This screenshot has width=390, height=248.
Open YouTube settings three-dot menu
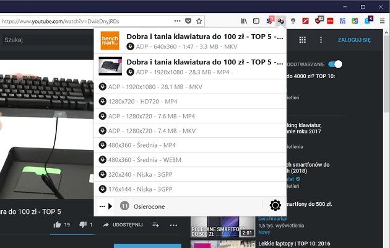[x=321, y=40]
